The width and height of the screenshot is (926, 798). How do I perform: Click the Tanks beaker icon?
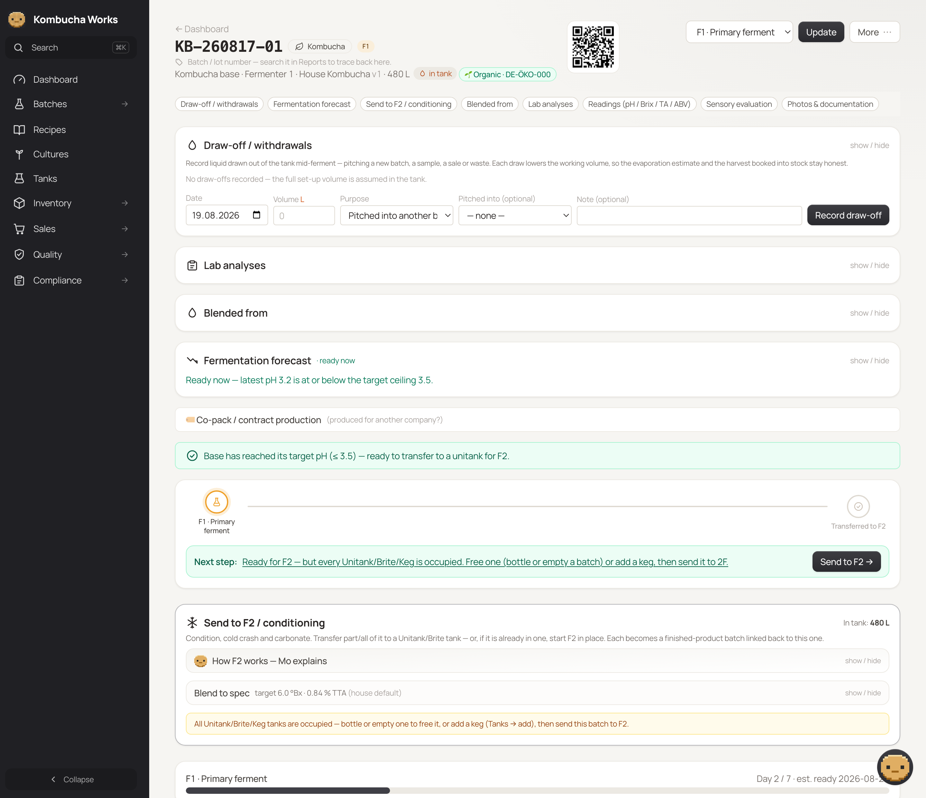[x=19, y=179]
